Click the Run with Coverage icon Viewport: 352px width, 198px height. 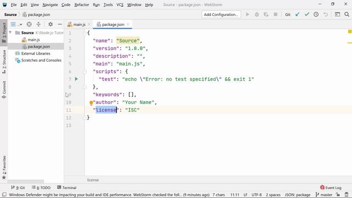[266, 15]
